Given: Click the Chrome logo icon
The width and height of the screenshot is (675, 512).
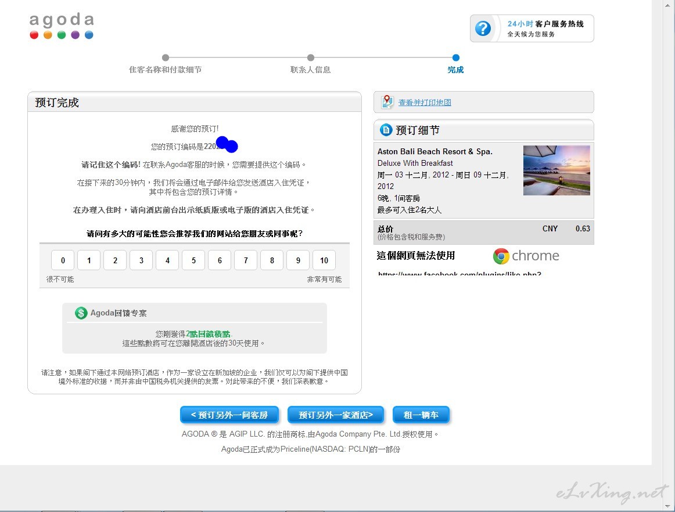Looking at the screenshot, I should pyautogui.click(x=501, y=256).
